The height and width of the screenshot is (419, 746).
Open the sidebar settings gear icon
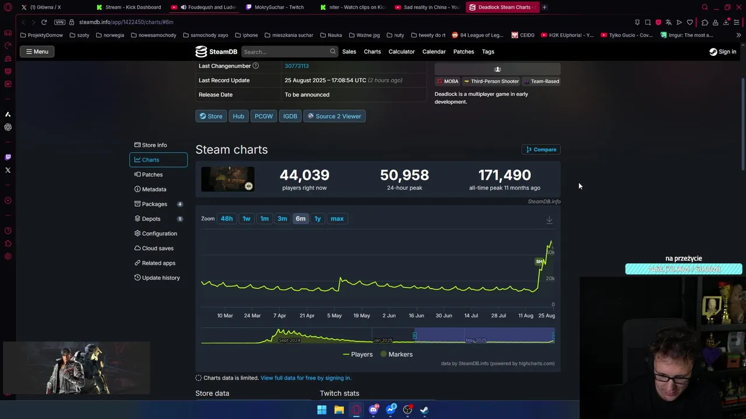[8, 257]
